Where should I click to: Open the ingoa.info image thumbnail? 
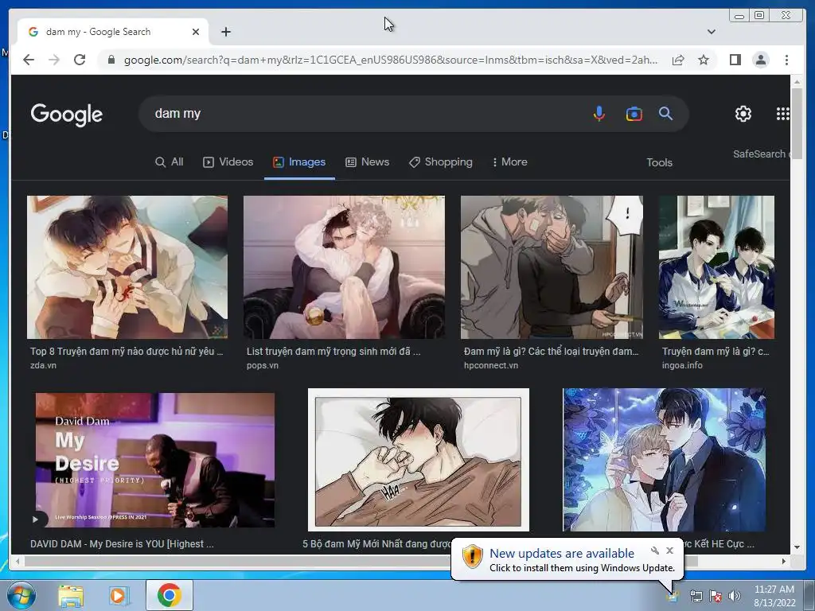coord(716,267)
